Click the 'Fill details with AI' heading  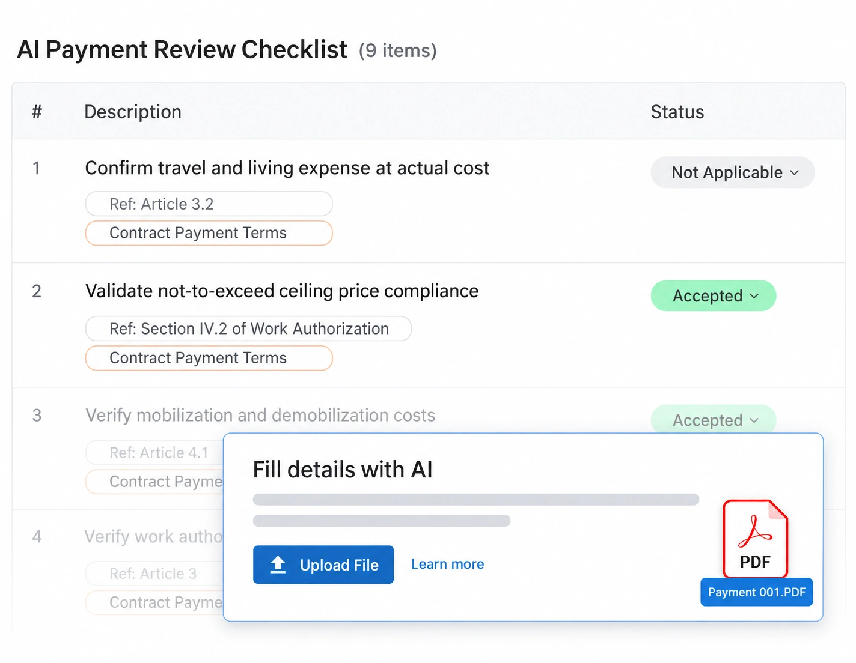(x=343, y=470)
